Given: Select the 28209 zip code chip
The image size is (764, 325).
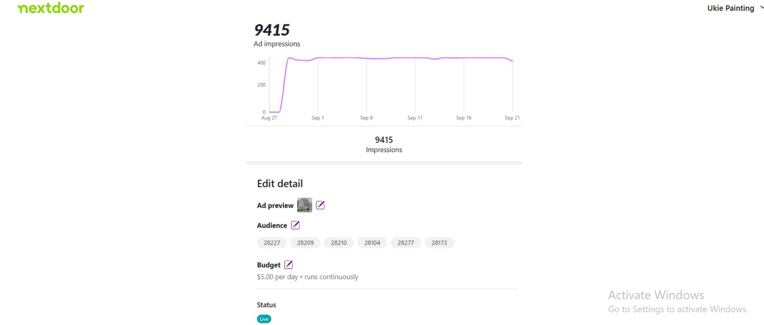Looking at the screenshot, I should 305,243.
